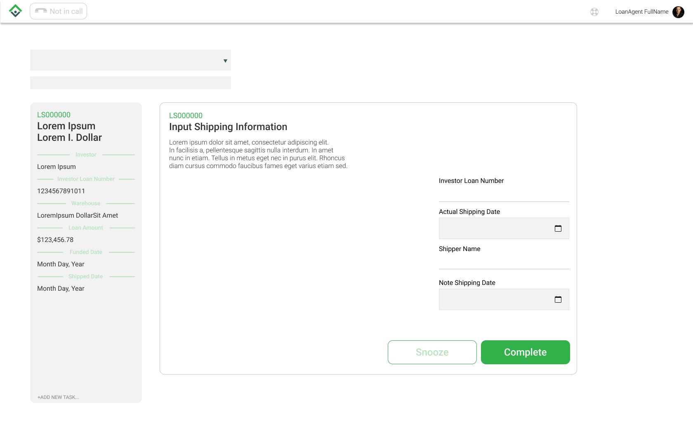693x446 pixels.
Task: Click the green diamond app logo
Action: [x=15, y=11]
